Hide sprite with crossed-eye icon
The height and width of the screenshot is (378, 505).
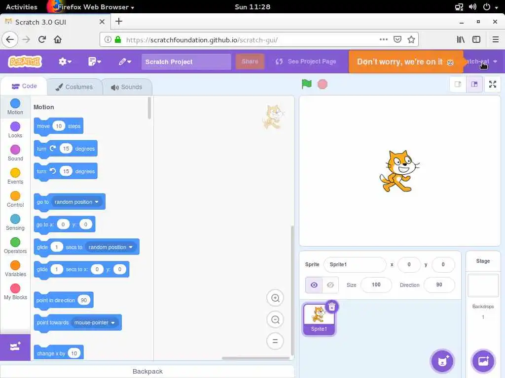coord(330,285)
